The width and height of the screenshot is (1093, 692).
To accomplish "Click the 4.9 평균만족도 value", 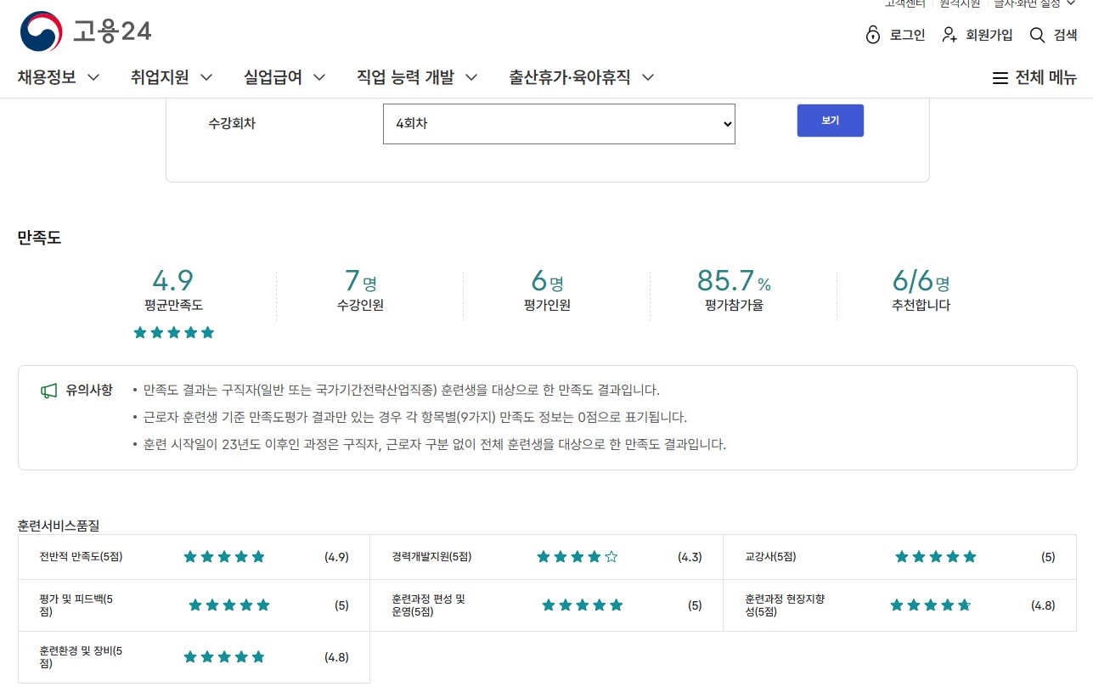I will tap(173, 280).
